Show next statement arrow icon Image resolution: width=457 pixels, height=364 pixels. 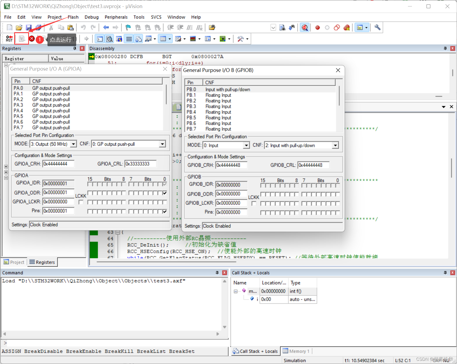[x=86, y=39]
